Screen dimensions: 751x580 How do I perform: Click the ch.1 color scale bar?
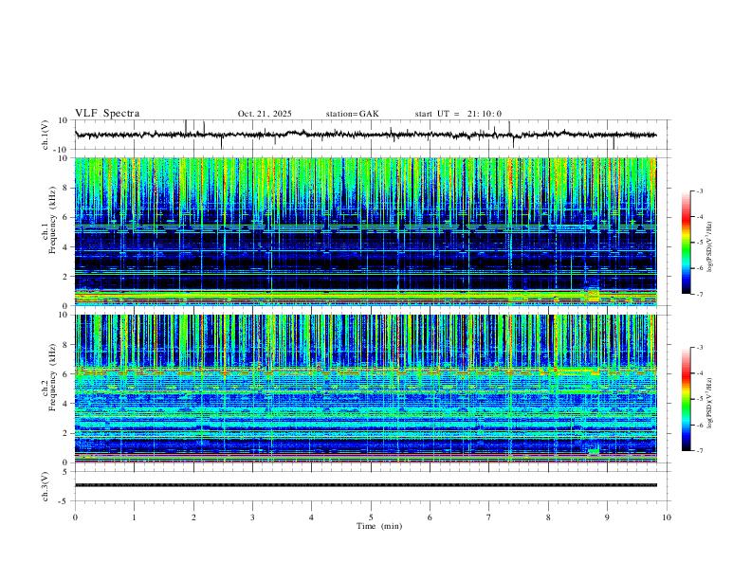687,243
